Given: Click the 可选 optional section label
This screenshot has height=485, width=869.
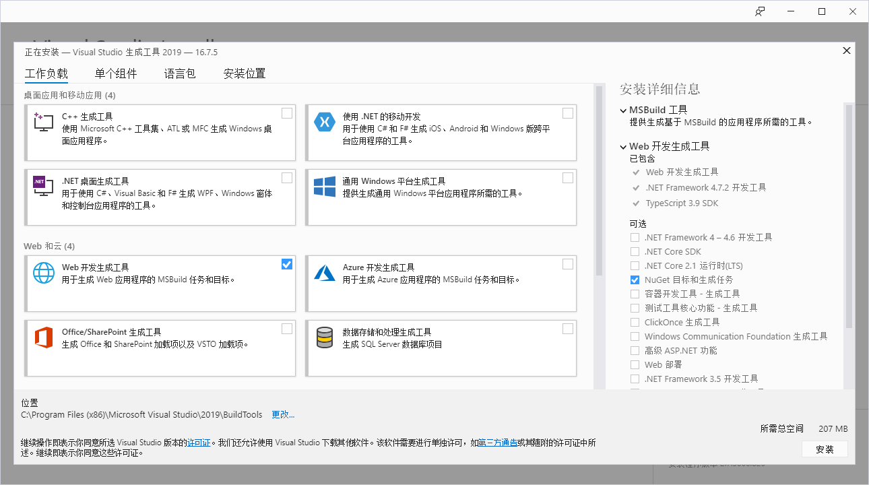Looking at the screenshot, I should [638, 224].
